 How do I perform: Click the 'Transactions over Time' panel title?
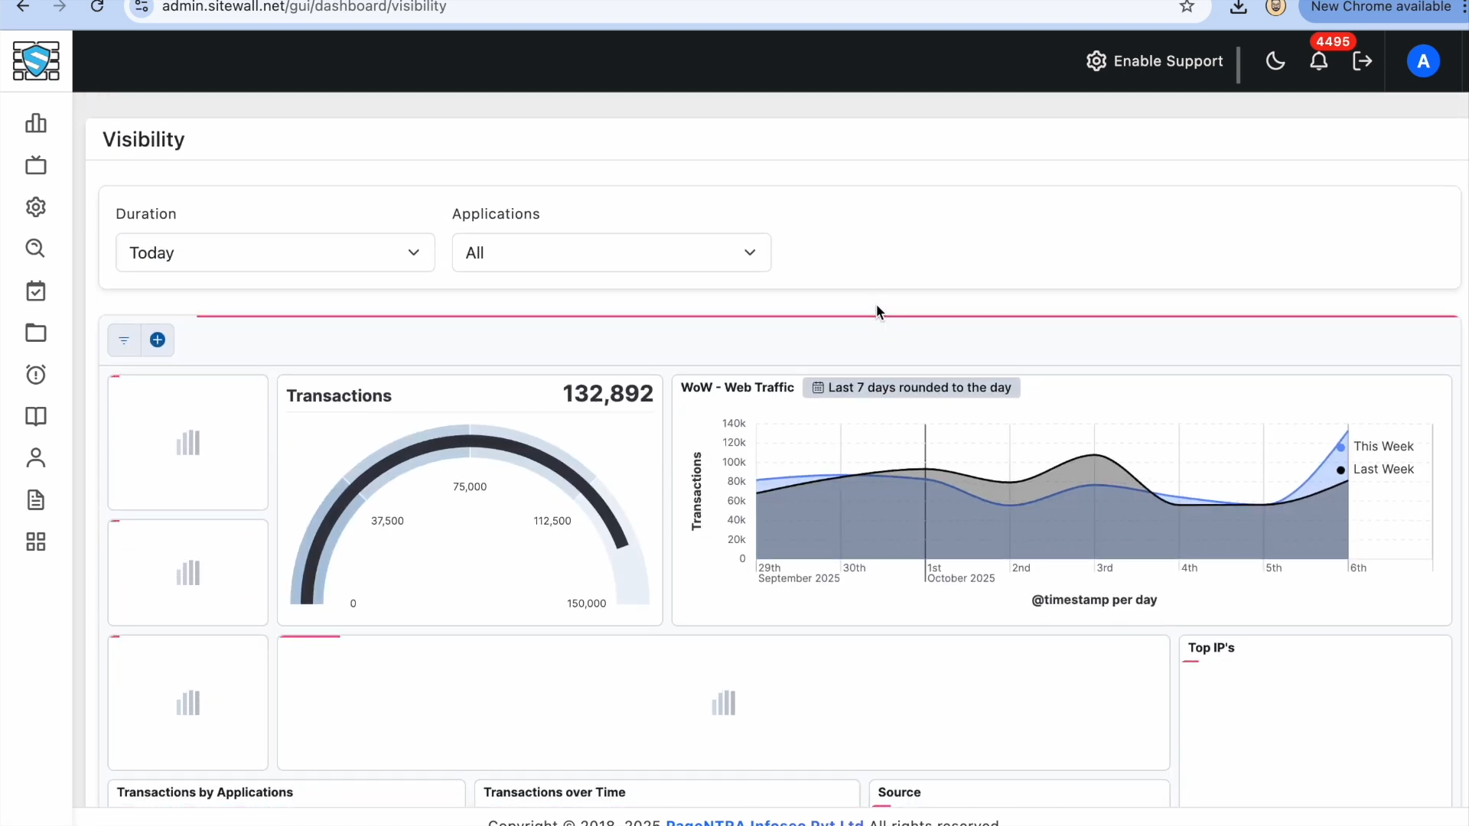point(555,792)
